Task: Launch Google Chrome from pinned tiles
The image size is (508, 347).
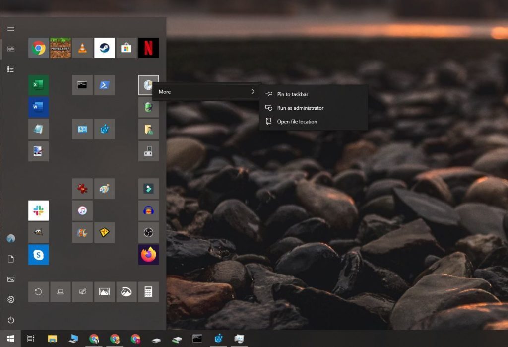Action: (39, 48)
